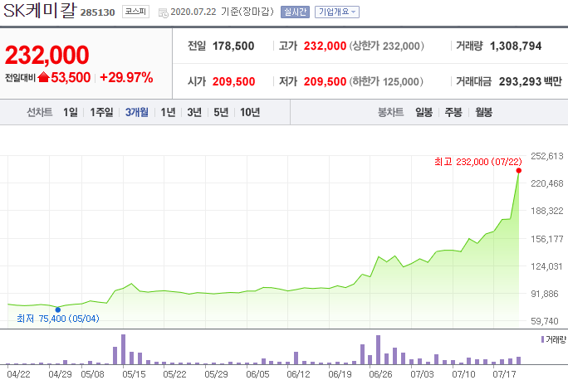
Task: Click the previous close value 178,500
Action: pos(233,46)
